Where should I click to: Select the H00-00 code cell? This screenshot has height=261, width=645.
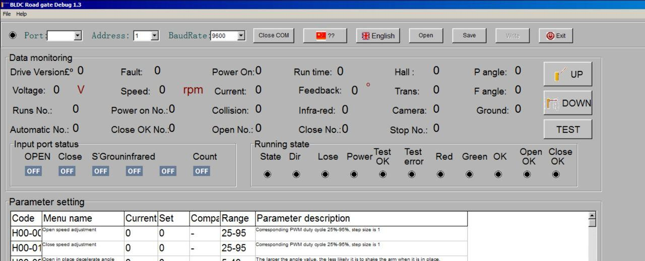26,233
